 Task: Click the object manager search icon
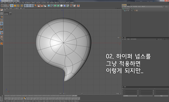point(163,7)
